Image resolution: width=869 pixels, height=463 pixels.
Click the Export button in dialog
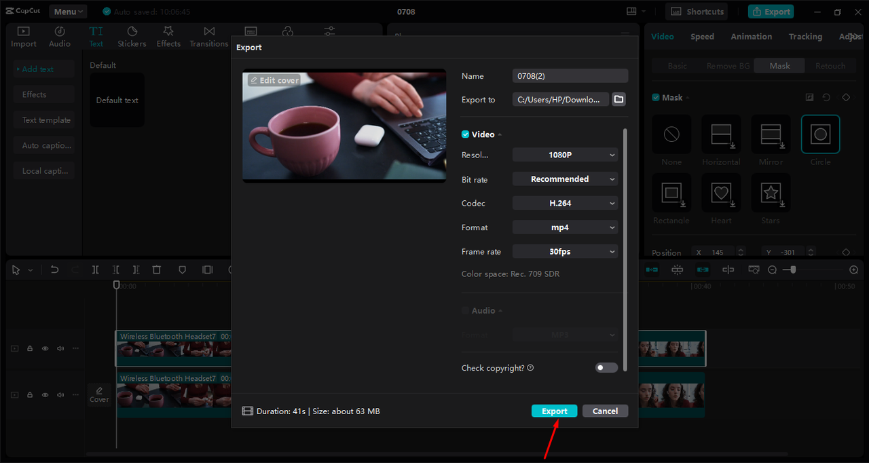click(x=554, y=411)
